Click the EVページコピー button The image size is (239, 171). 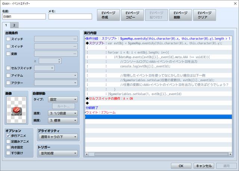(132, 15)
